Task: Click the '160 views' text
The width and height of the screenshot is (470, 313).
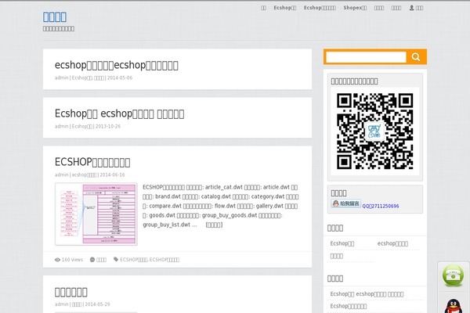Action: point(72,260)
